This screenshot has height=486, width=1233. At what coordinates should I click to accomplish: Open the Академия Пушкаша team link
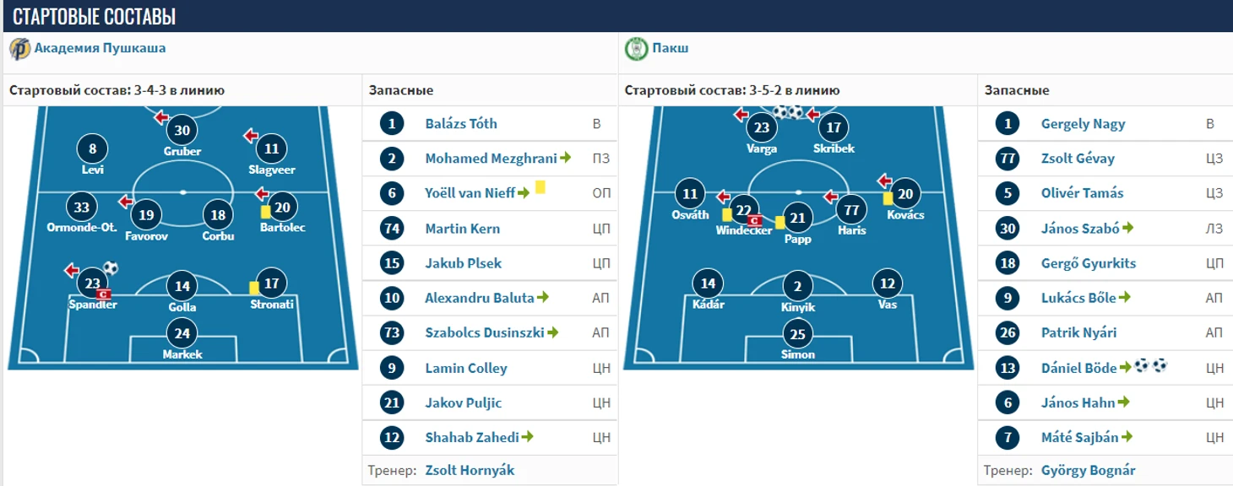pos(100,48)
